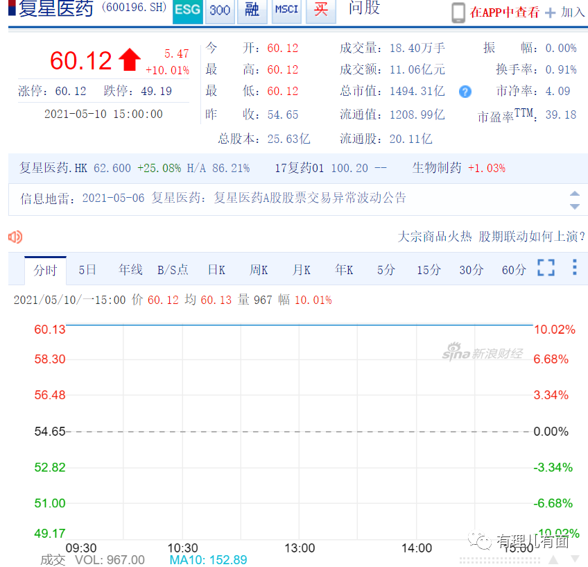
Task: Open 在APP中查看 link
Action: coord(504,12)
